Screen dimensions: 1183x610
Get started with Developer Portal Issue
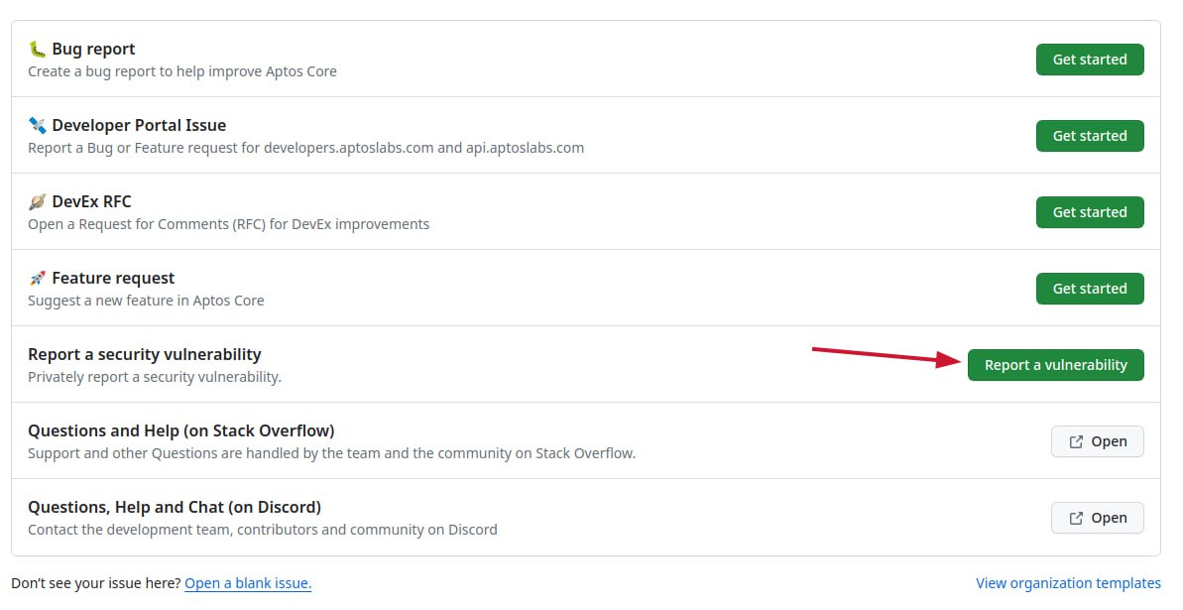(x=1089, y=136)
